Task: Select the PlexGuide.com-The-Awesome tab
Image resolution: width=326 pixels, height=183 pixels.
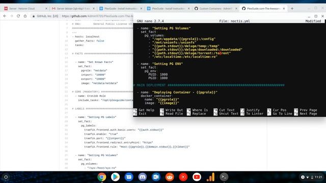Action: [263, 9]
